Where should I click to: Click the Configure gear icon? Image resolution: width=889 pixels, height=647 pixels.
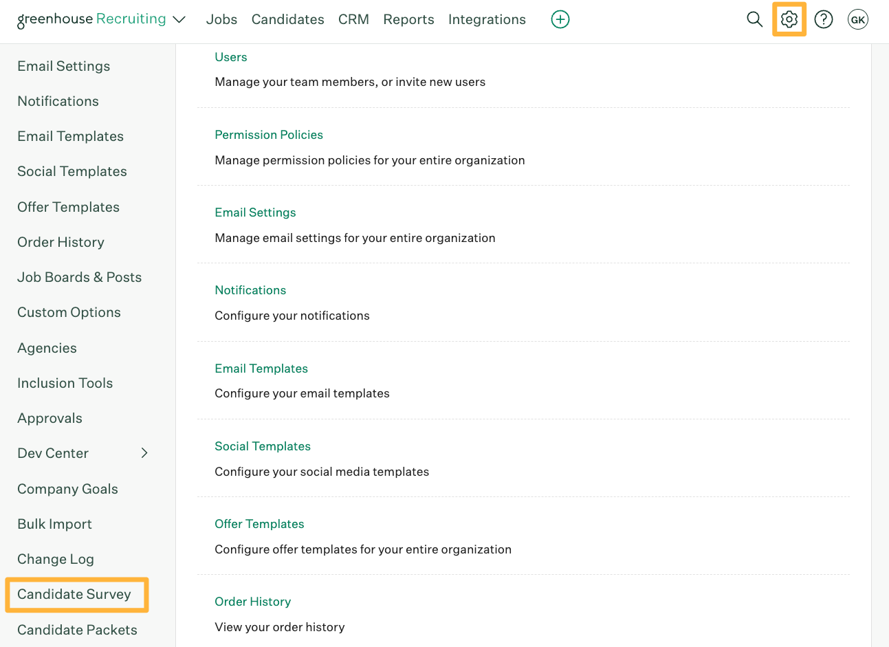pos(789,19)
